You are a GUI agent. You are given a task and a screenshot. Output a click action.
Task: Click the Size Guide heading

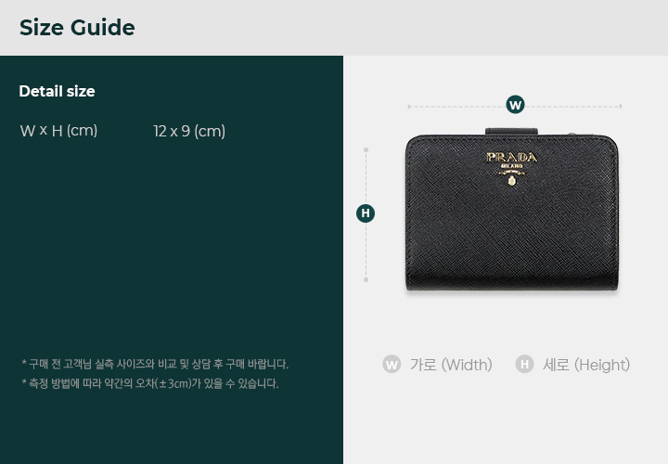click(x=77, y=28)
